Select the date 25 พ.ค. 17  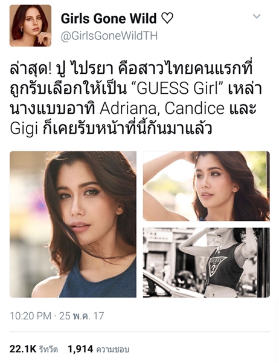82,316
